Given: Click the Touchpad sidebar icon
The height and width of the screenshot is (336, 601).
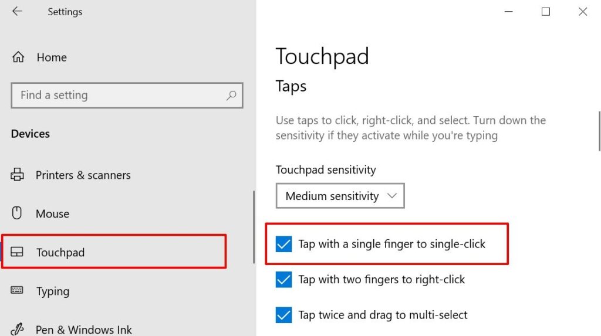Looking at the screenshot, I should coord(18,253).
